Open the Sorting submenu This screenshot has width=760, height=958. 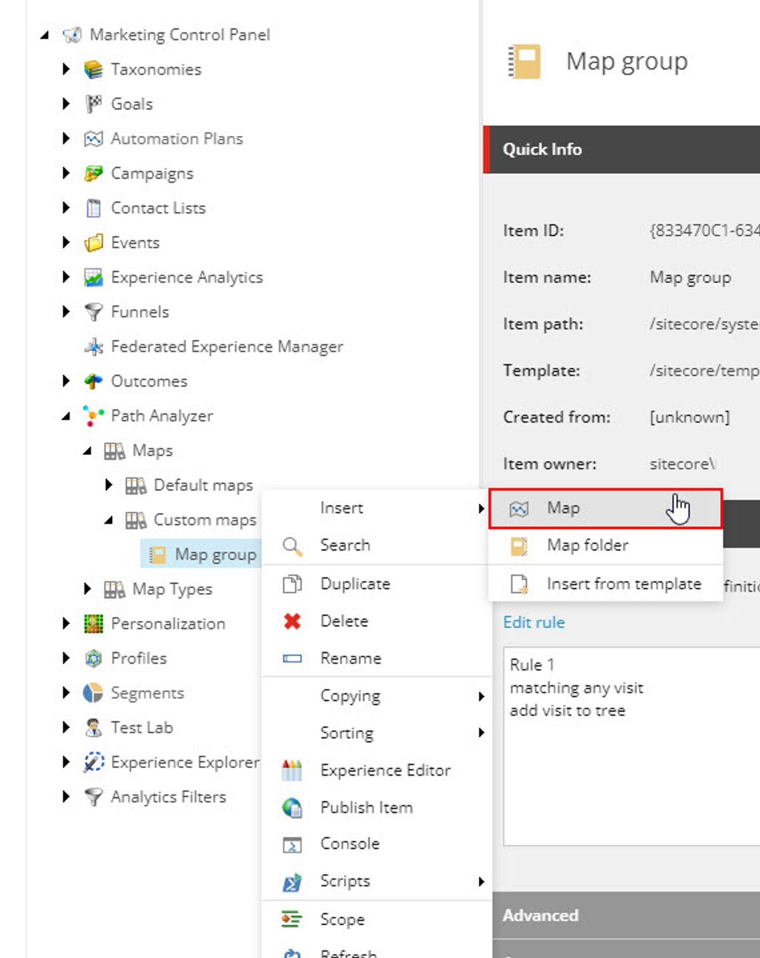click(376, 733)
